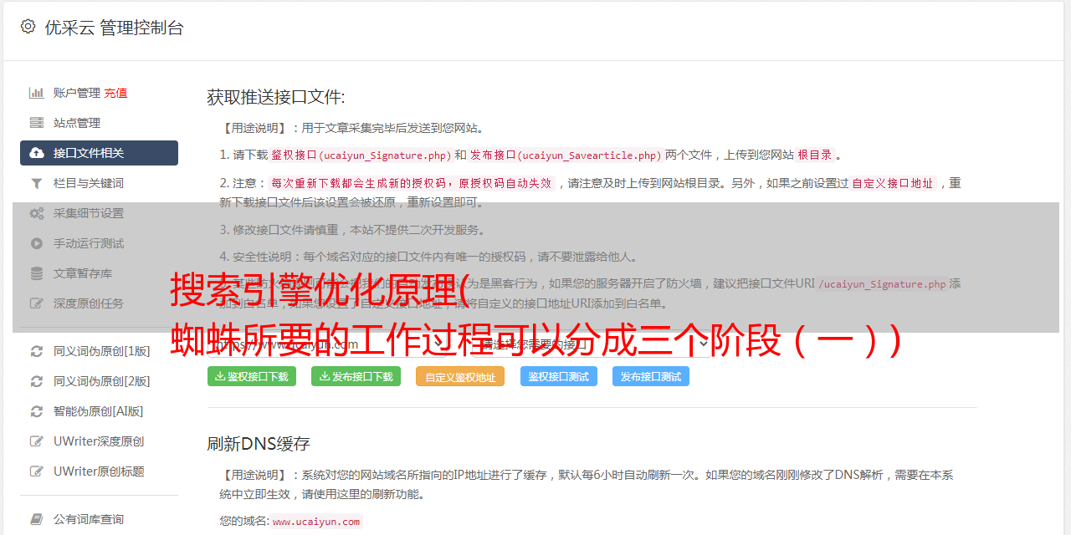This screenshot has width=1071, height=535.
Task: Click the green 鉴权接口下载 button
Action: [251, 376]
